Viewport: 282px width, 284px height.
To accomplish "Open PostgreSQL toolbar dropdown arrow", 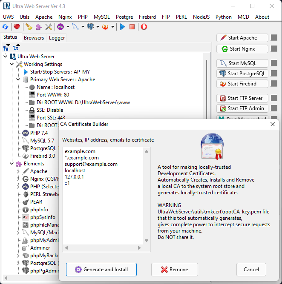I will 98,27.
